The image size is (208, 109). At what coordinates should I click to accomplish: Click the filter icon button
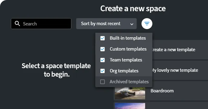(147, 24)
